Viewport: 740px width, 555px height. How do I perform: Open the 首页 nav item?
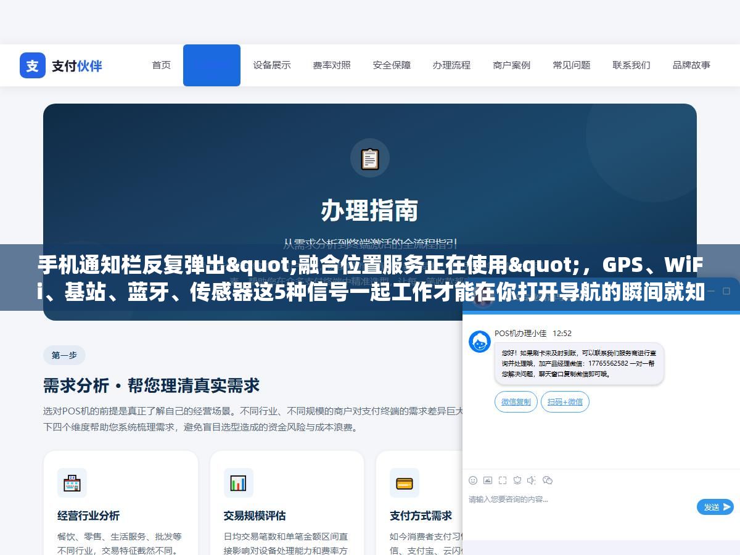point(162,65)
